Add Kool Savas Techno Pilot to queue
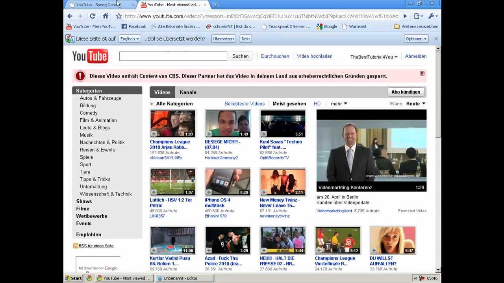The height and width of the screenshot is (283, 504). pos(264,134)
